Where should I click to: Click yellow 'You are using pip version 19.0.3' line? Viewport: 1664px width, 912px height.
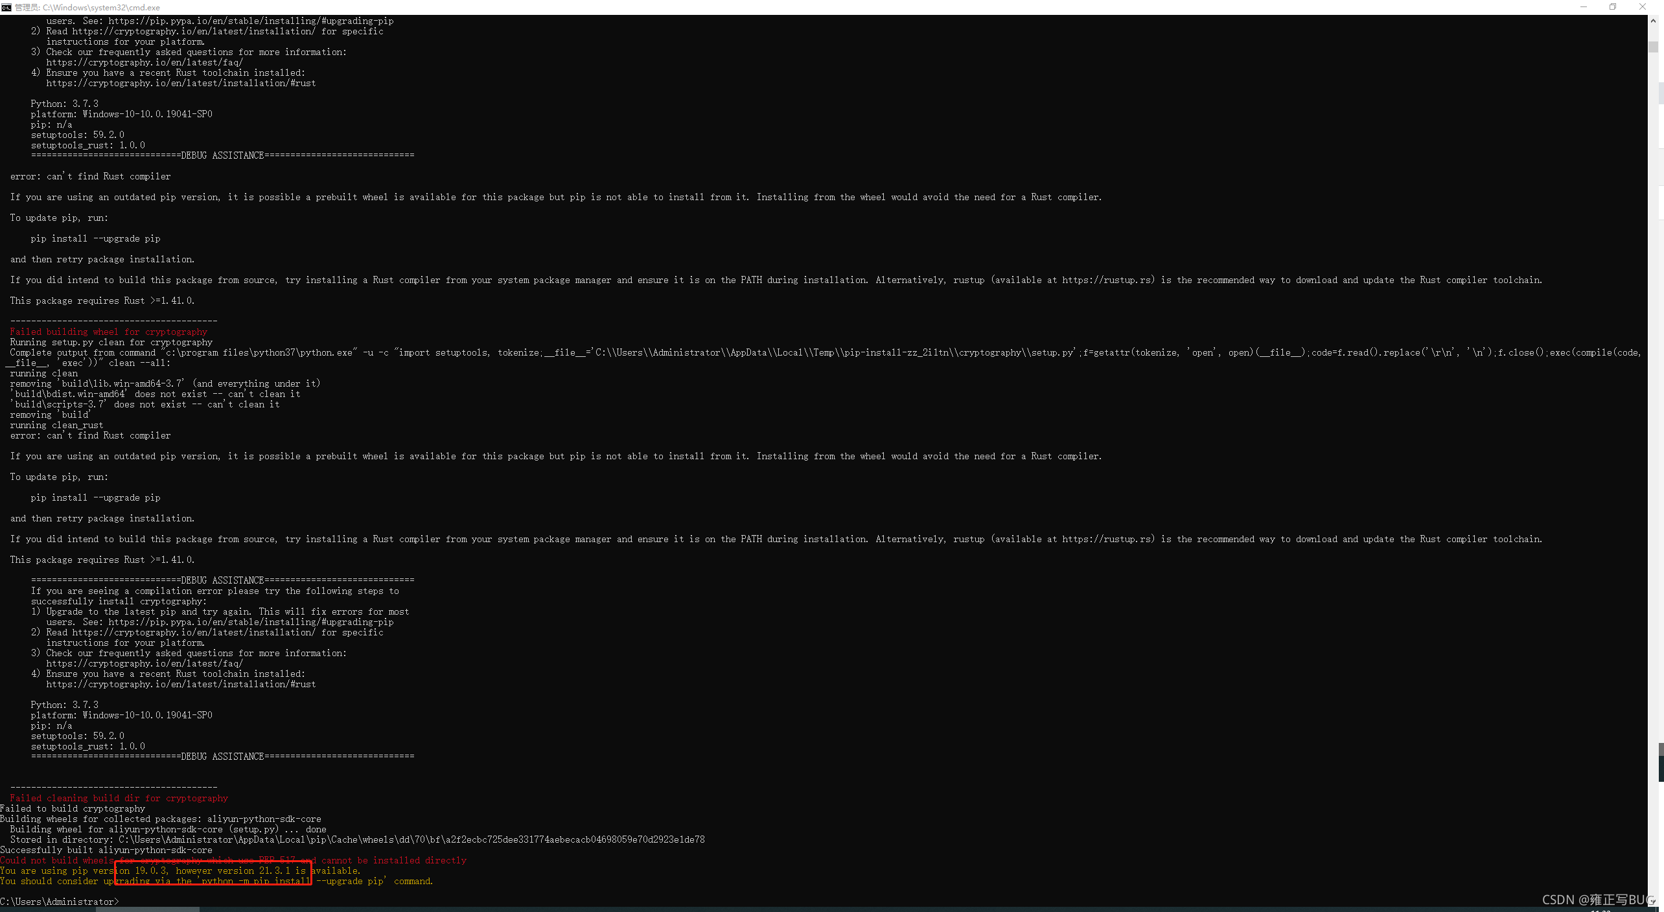180,871
